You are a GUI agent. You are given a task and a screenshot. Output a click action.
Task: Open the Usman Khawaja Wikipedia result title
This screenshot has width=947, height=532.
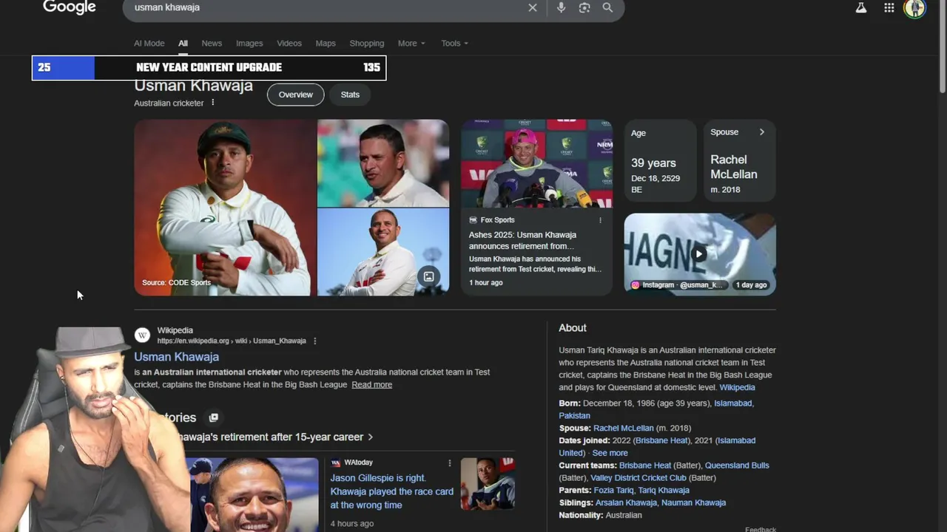pyautogui.click(x=176, y=357)
